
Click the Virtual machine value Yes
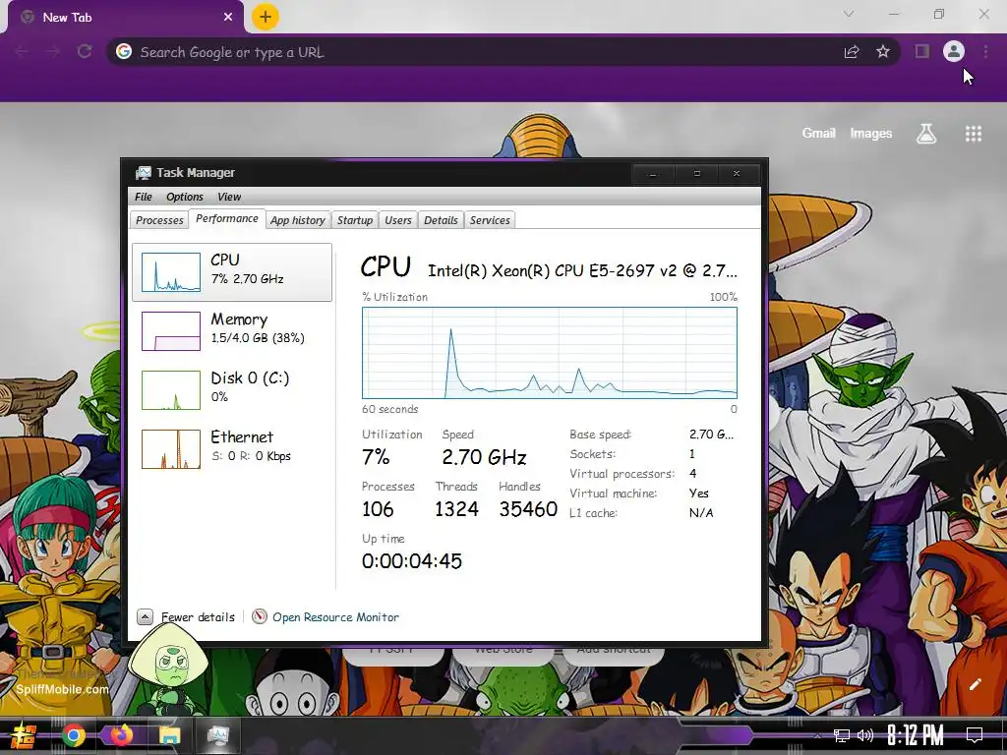coord(699,494)
